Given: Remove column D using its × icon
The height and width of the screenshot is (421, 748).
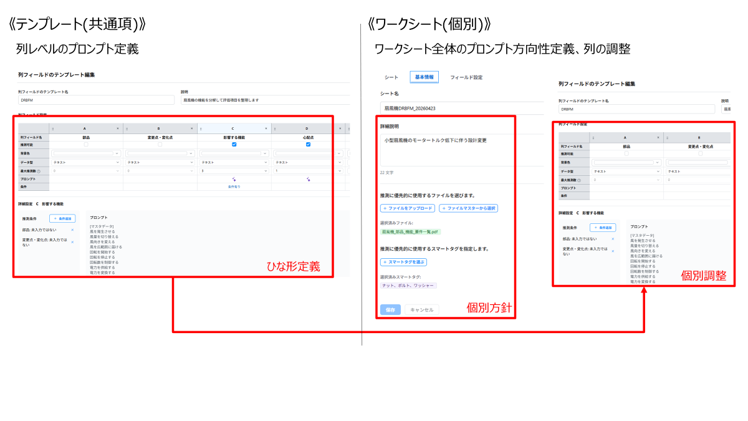Looking at the screenshot, I should [340, 128].
